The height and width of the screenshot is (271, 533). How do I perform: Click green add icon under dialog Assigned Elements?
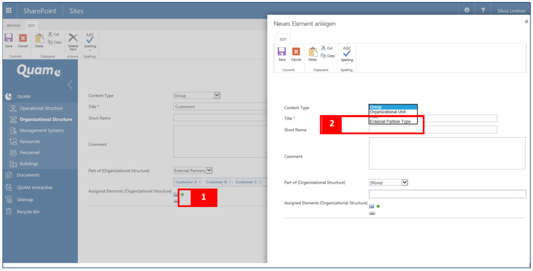tap(378, 206)
